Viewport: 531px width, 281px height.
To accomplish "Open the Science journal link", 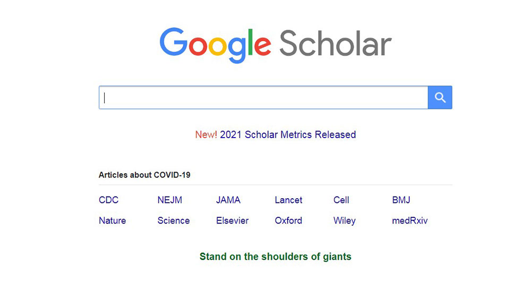I will (x=174, y=220).
